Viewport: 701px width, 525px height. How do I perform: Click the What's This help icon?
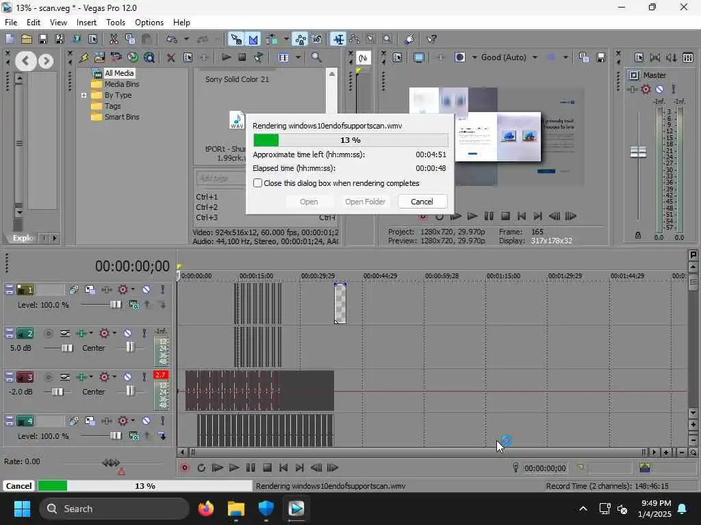point(431,39)
